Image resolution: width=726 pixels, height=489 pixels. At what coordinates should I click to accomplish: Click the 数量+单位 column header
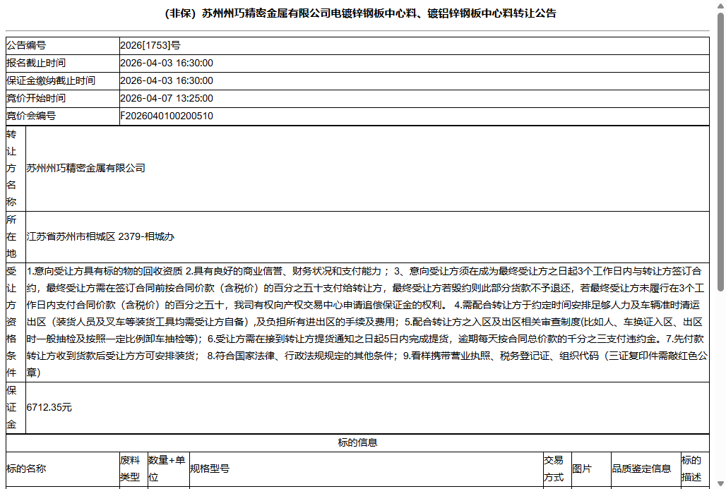169,469
